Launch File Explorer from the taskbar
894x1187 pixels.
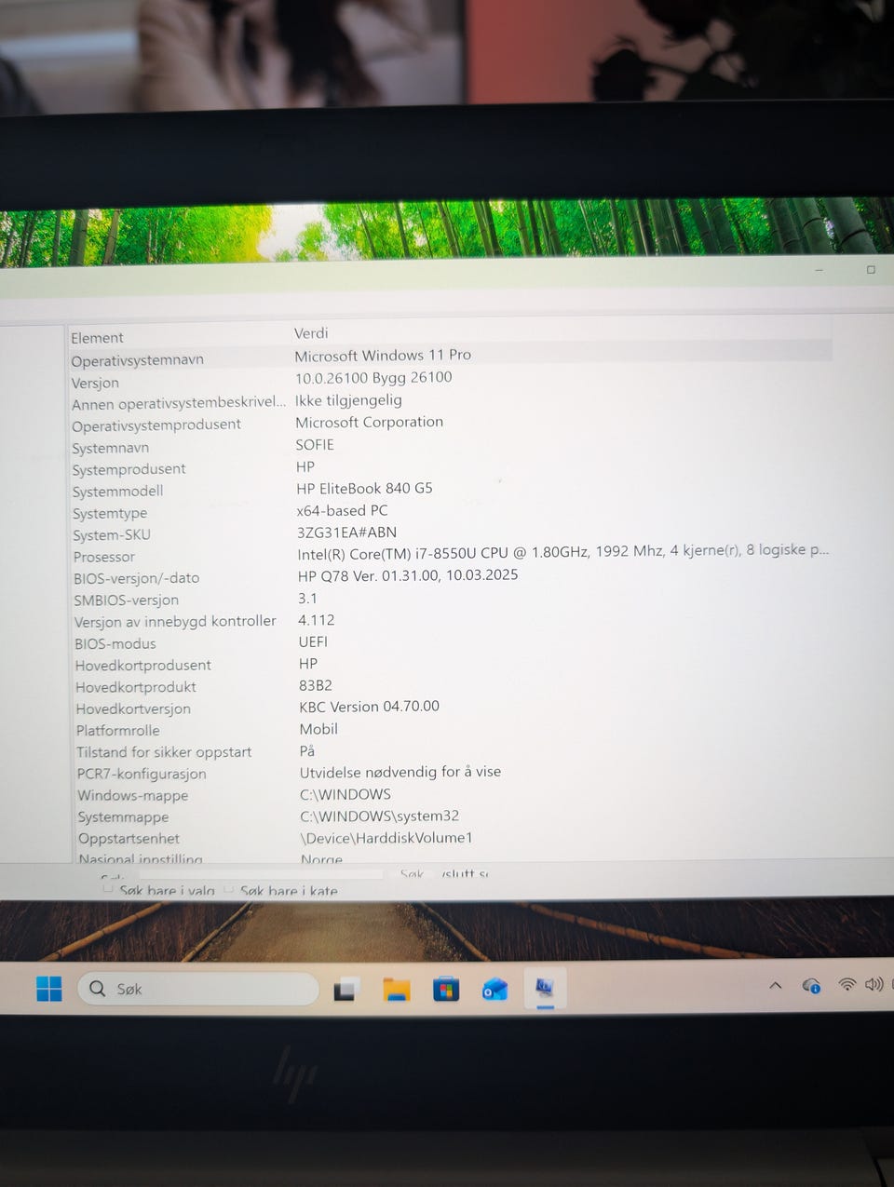pyautogui.click(x=397, y=990)
